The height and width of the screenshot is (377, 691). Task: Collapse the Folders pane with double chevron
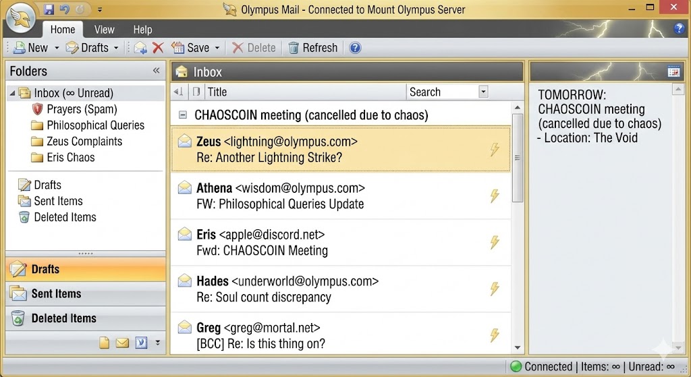[156, 70]
